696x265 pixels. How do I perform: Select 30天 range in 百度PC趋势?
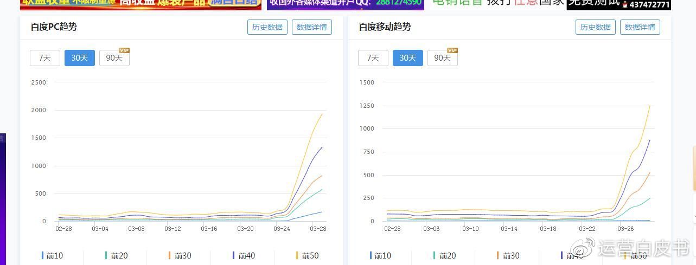point(80,58)
